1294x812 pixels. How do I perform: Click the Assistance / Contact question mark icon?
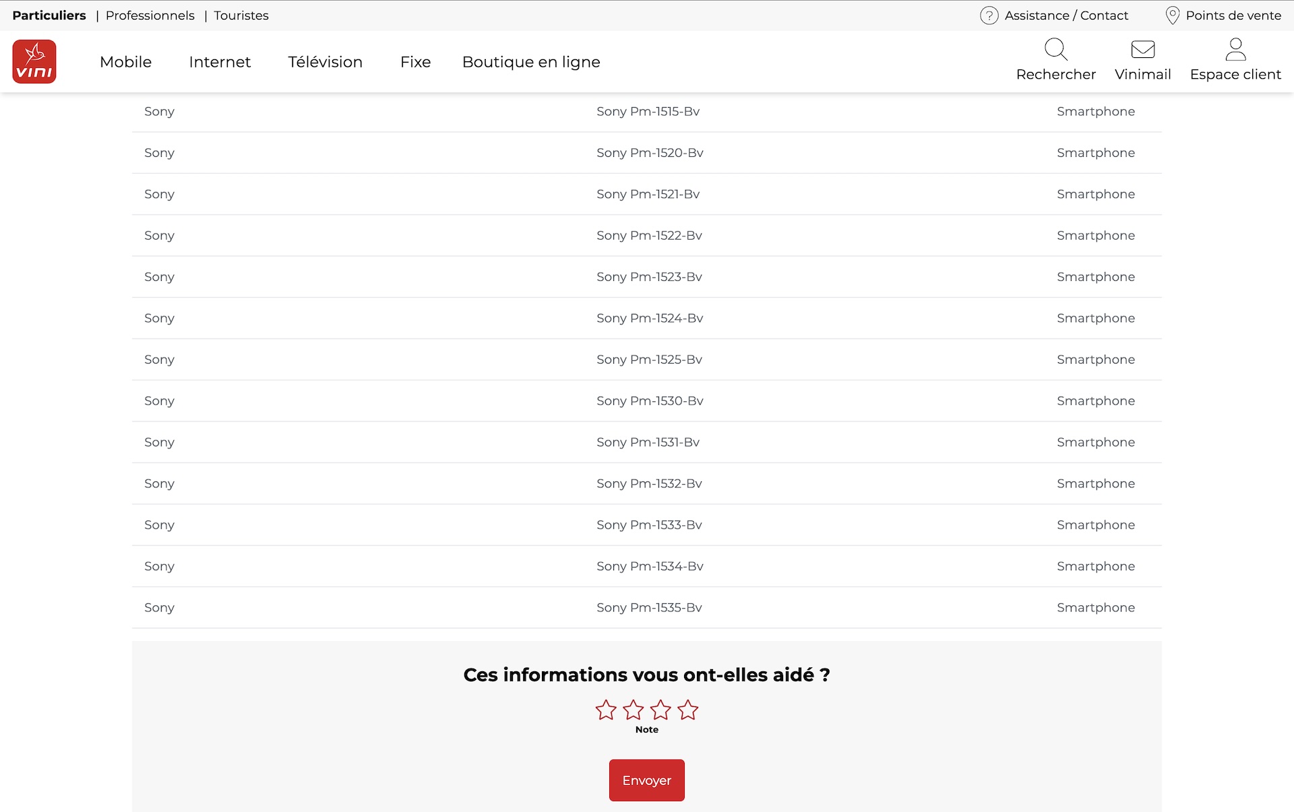[x=989, y=15]
